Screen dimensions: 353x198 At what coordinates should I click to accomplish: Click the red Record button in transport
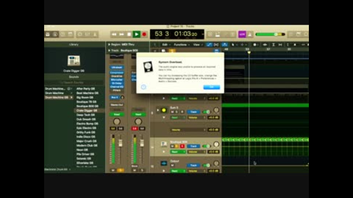144,34
